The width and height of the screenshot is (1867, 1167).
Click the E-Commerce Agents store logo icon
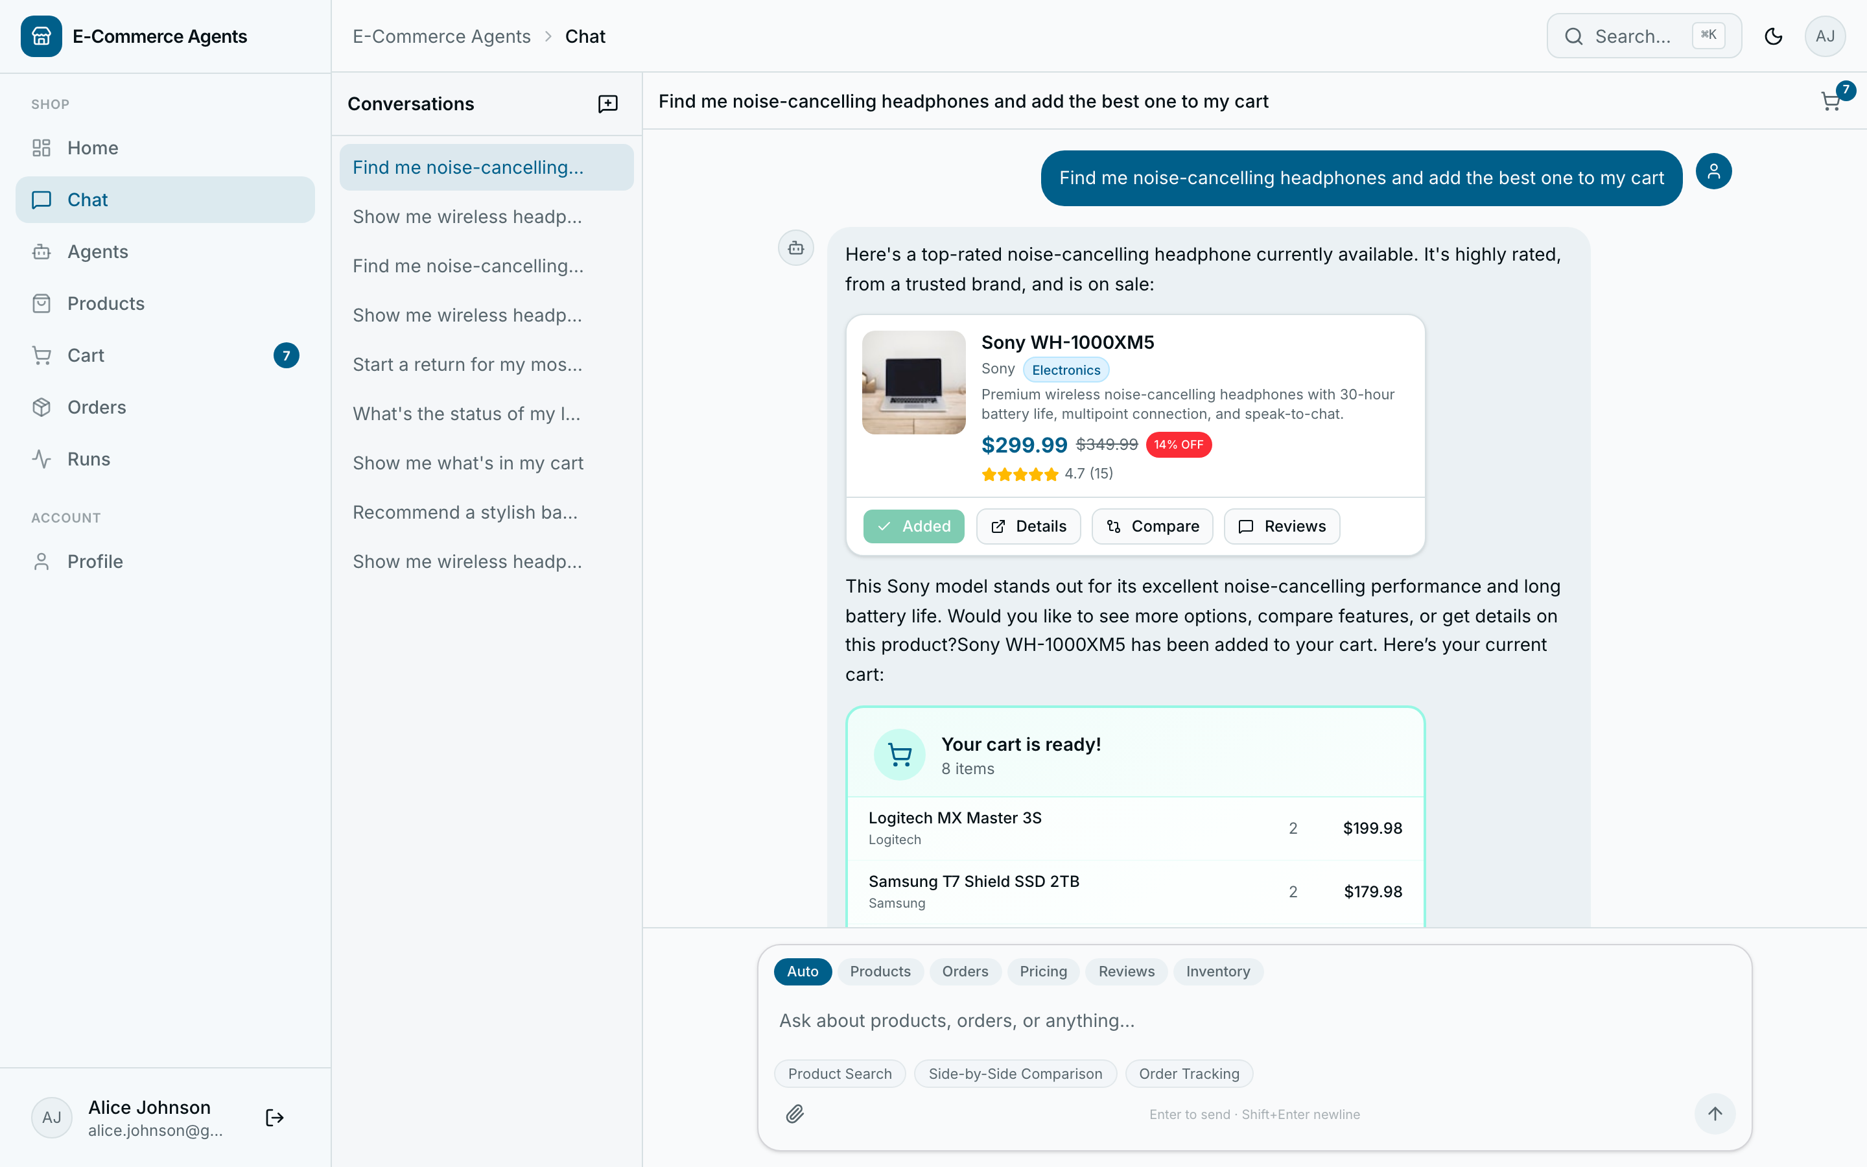click(x=41, y=36)
